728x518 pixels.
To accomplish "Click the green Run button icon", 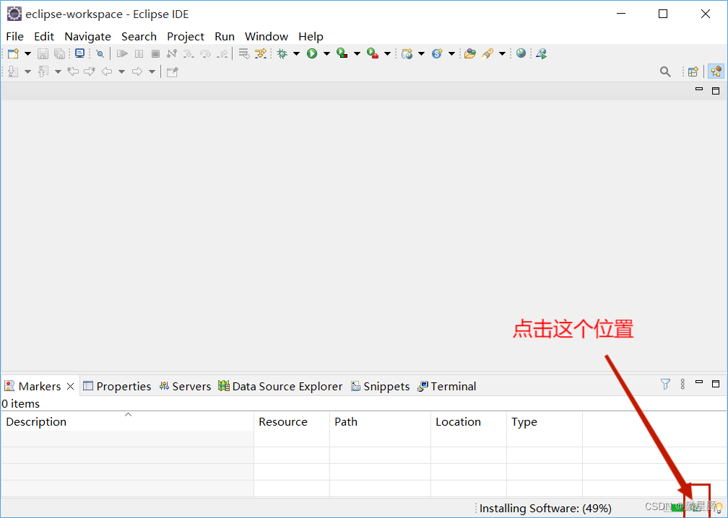I will click(312, 54).
